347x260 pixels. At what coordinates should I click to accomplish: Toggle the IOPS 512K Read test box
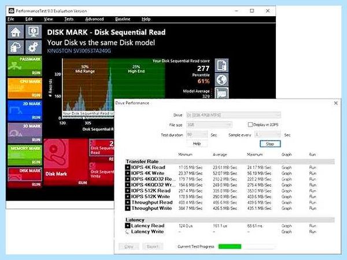[x=128, y=191]
